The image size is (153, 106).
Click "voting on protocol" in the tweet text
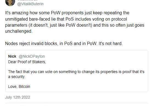pos(110,19)
